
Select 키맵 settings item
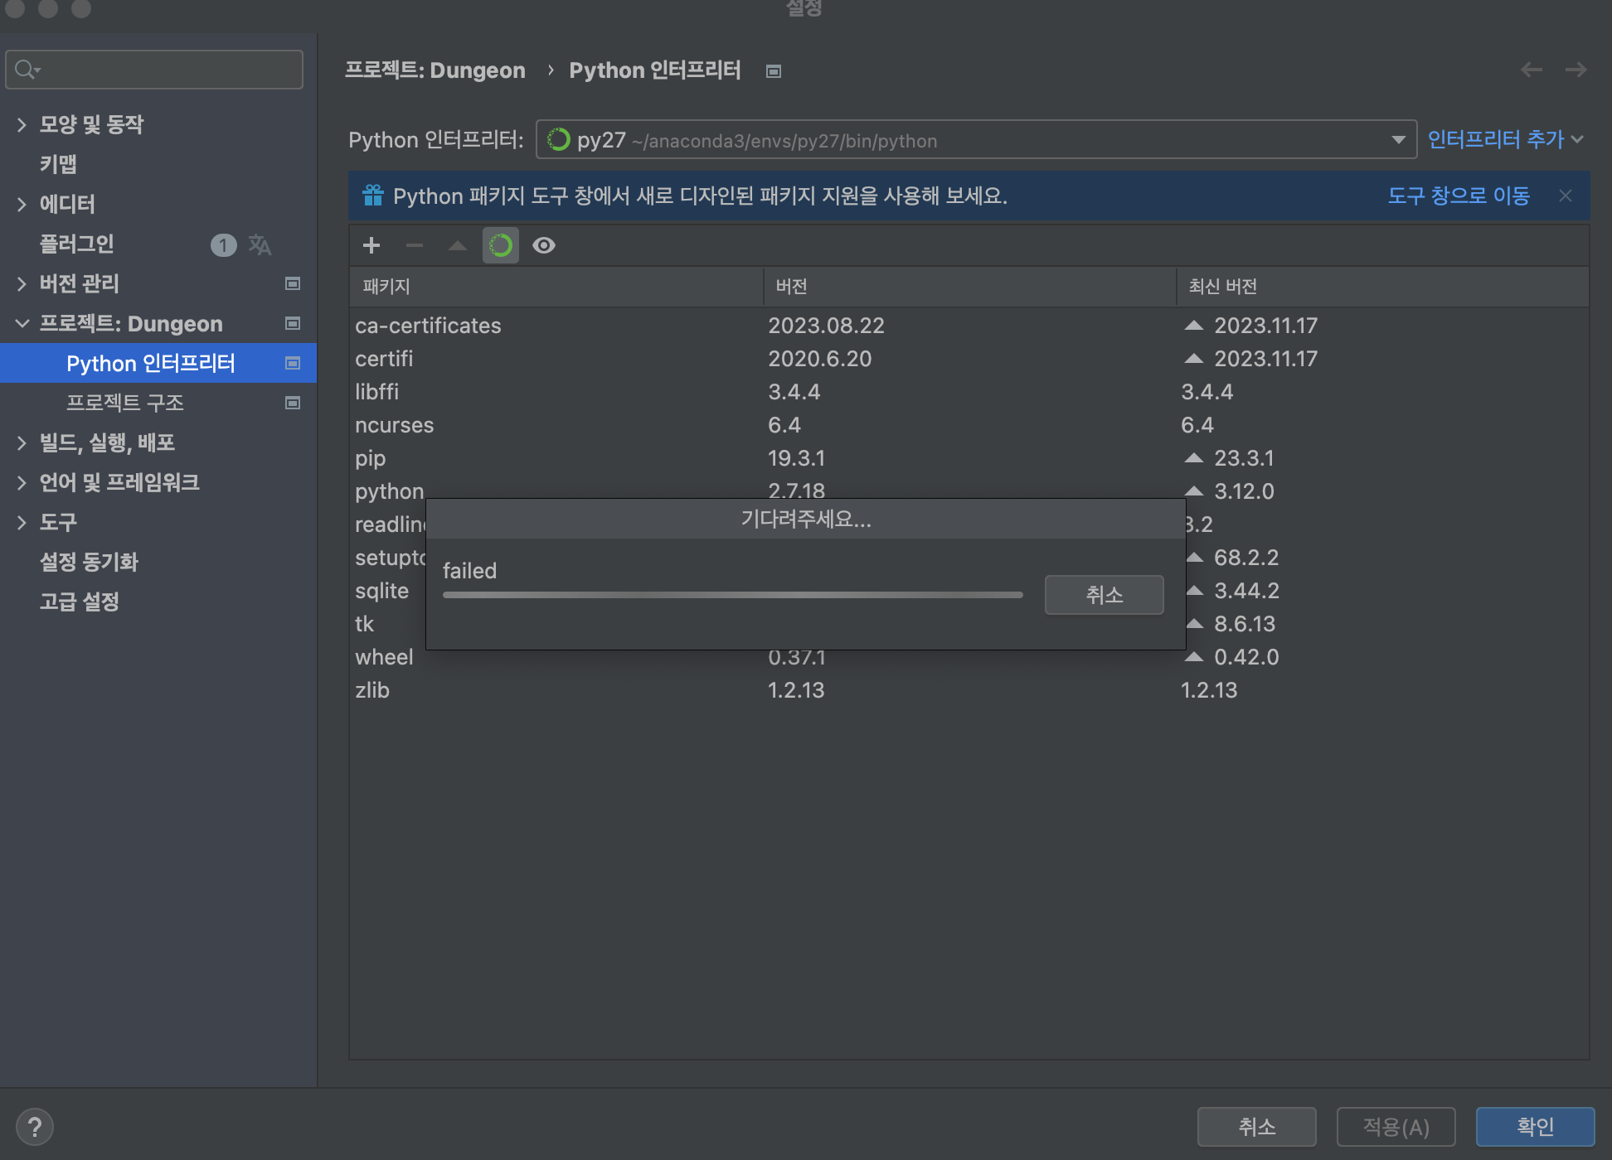coord(58,164)
